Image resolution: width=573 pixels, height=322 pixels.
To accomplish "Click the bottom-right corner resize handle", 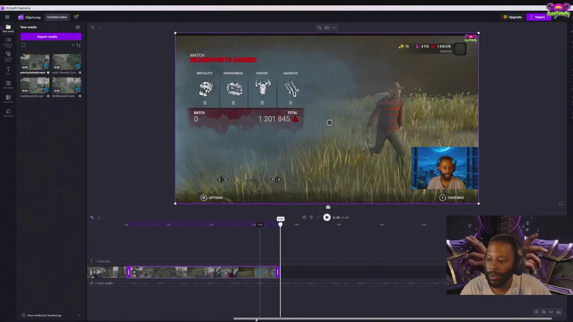I will [479, 203].
